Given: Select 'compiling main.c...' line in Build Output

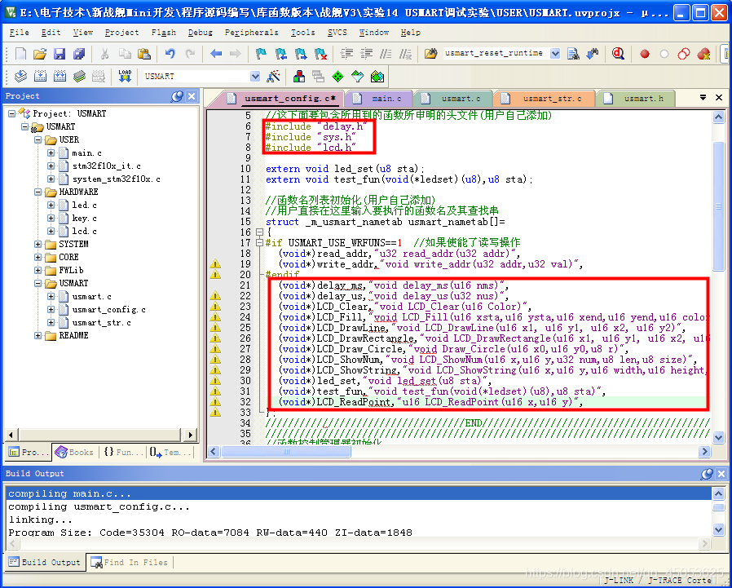Looking at the screenshot, I should [359, 493].
